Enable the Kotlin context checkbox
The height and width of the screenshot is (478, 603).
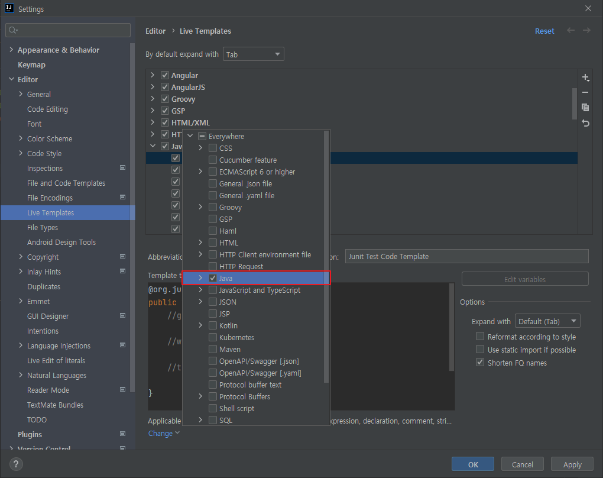(213, 325)
